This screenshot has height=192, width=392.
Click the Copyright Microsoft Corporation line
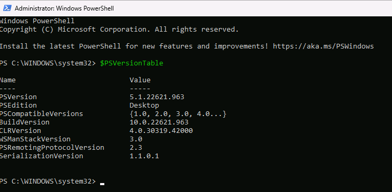coord(119,30)
